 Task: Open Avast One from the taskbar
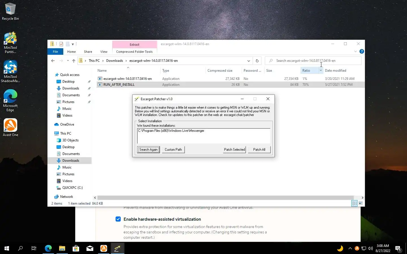click(x=103, y=248)
